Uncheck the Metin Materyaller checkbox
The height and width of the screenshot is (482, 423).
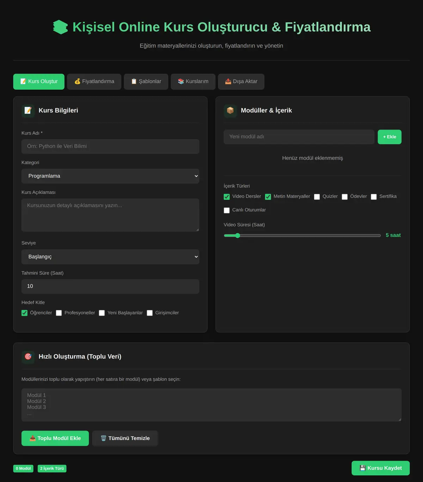(268, 197)
